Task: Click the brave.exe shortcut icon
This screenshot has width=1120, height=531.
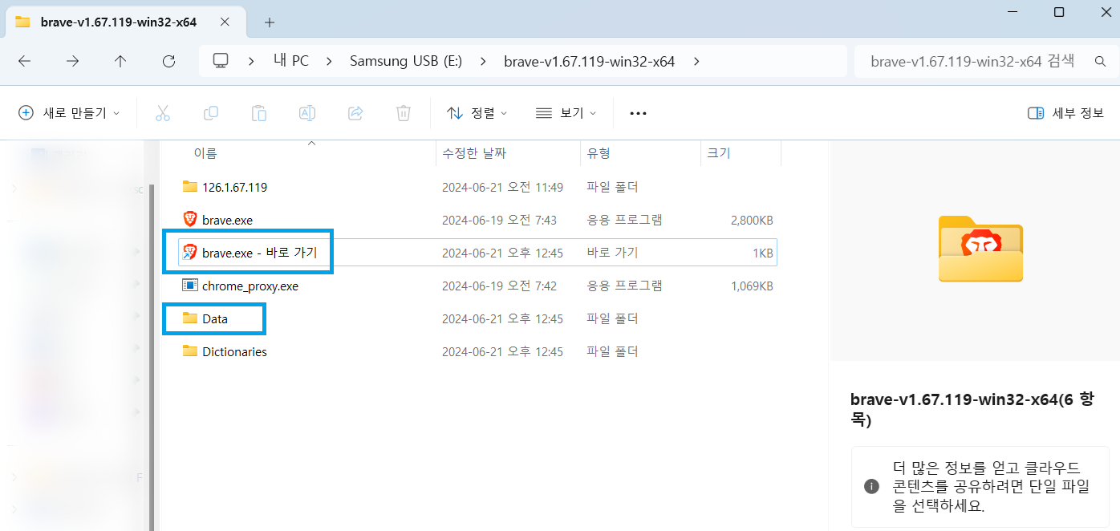Action: click(189, 253)
